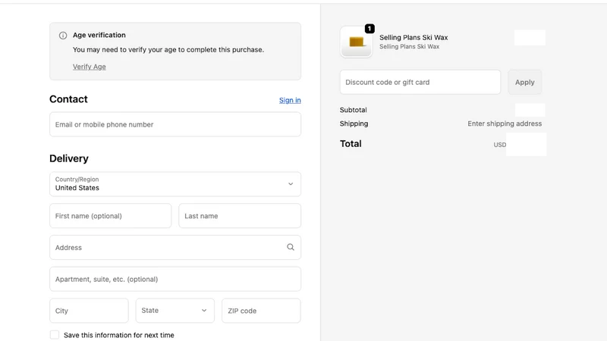Click the Selling Plans Ski Wax product title

point(414,37)
